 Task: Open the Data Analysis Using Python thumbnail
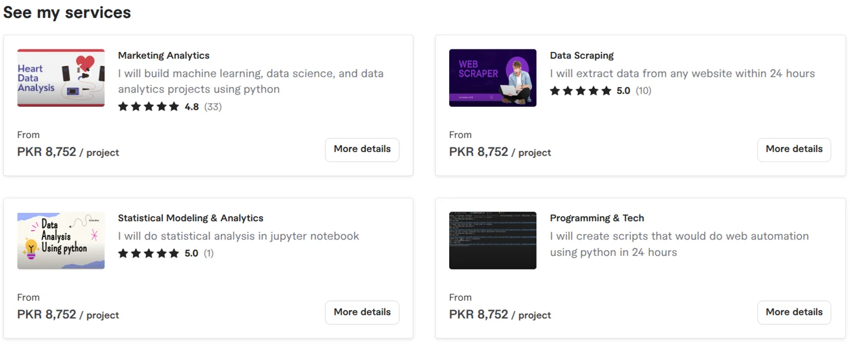(61, 241)
